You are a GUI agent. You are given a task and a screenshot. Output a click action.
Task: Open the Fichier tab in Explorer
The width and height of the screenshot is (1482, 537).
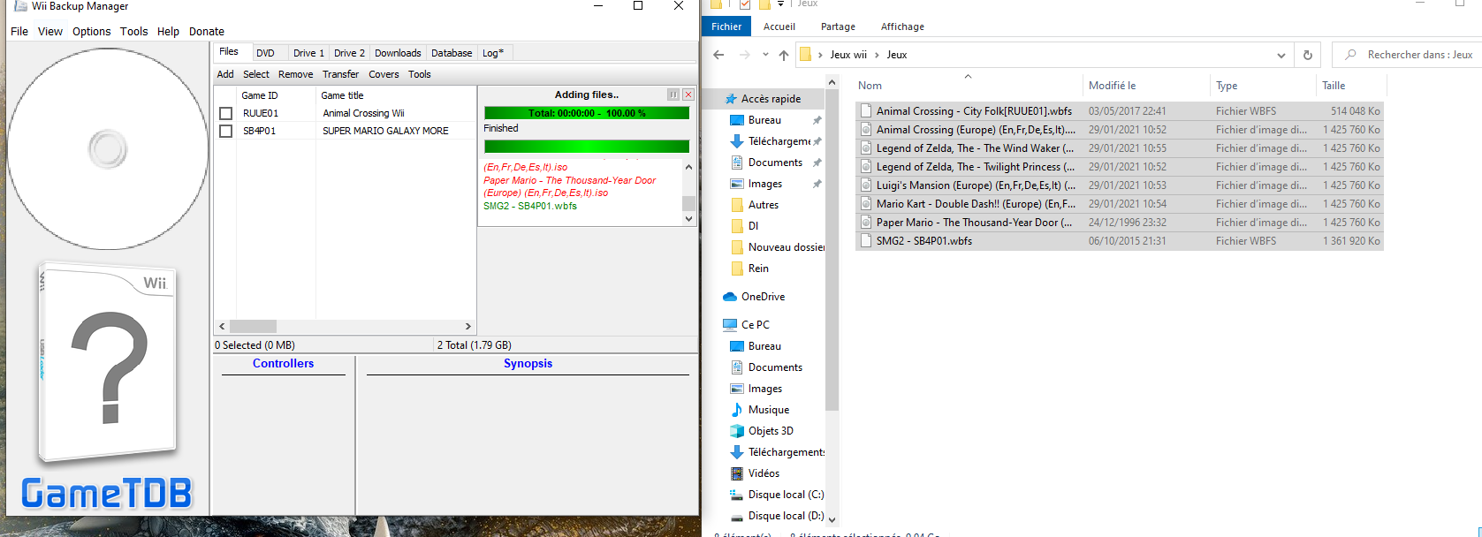coord(726,26)
